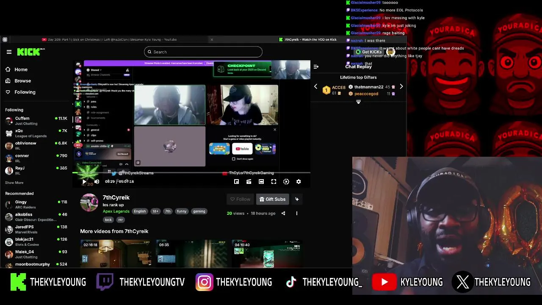This screenshot has height=305, width=542.
Task: Switch to the 7thCyreik Kick VOD tab
Action: click(308, 39)
